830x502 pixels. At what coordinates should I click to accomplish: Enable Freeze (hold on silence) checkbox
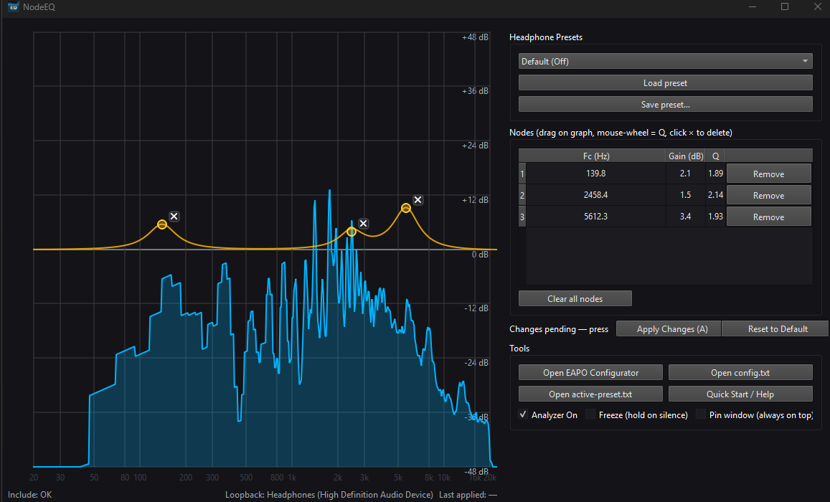(x=591, y=415)
